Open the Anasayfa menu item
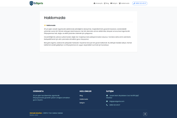177x118 pixels. (99, 3)
